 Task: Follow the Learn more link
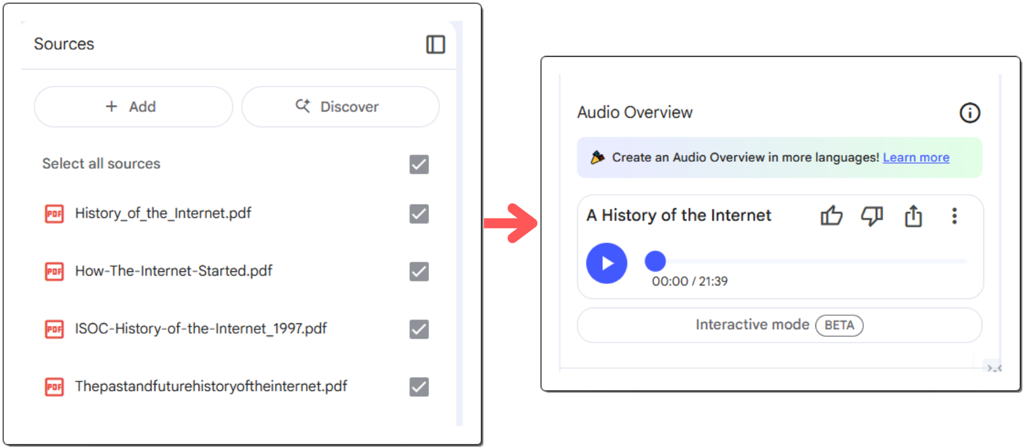915,157
